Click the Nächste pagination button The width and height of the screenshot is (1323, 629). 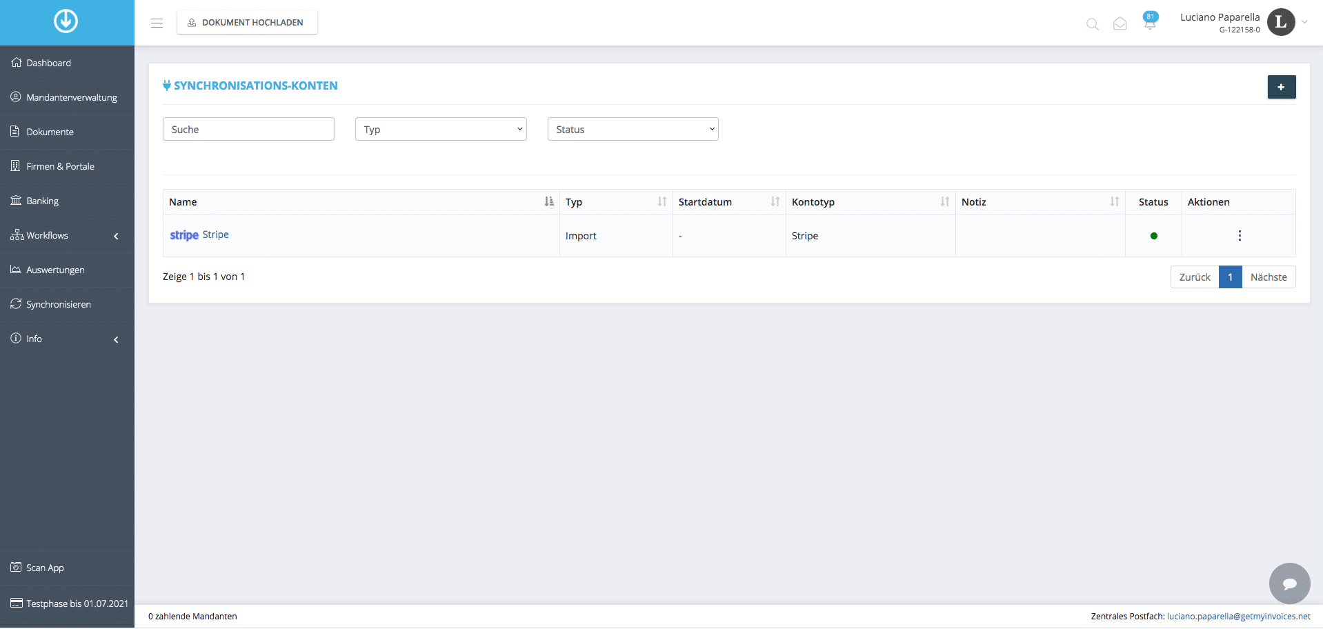(1269, 277)
